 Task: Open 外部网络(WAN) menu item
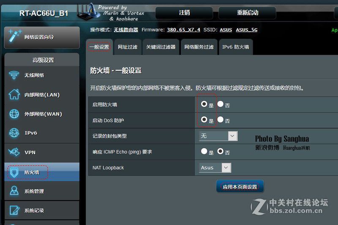point(42,114)
